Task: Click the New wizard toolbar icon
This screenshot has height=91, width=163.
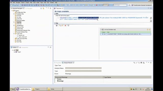Action: [11, 5]
